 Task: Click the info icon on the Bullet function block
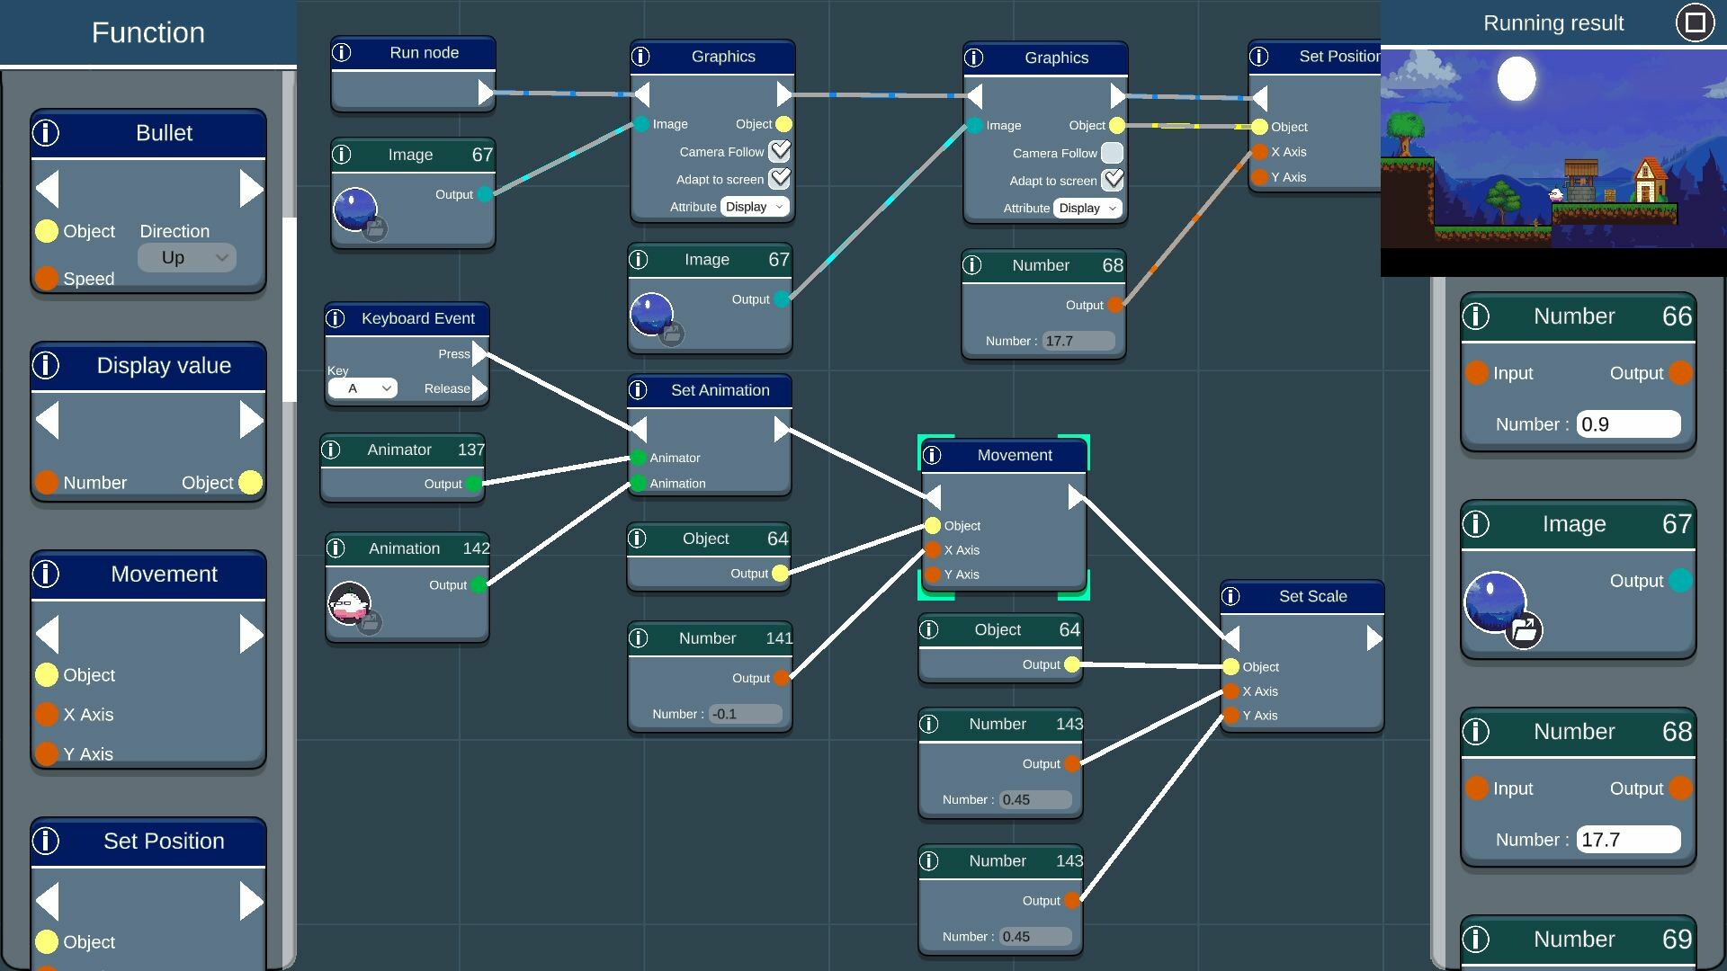[x=46, y=133]
